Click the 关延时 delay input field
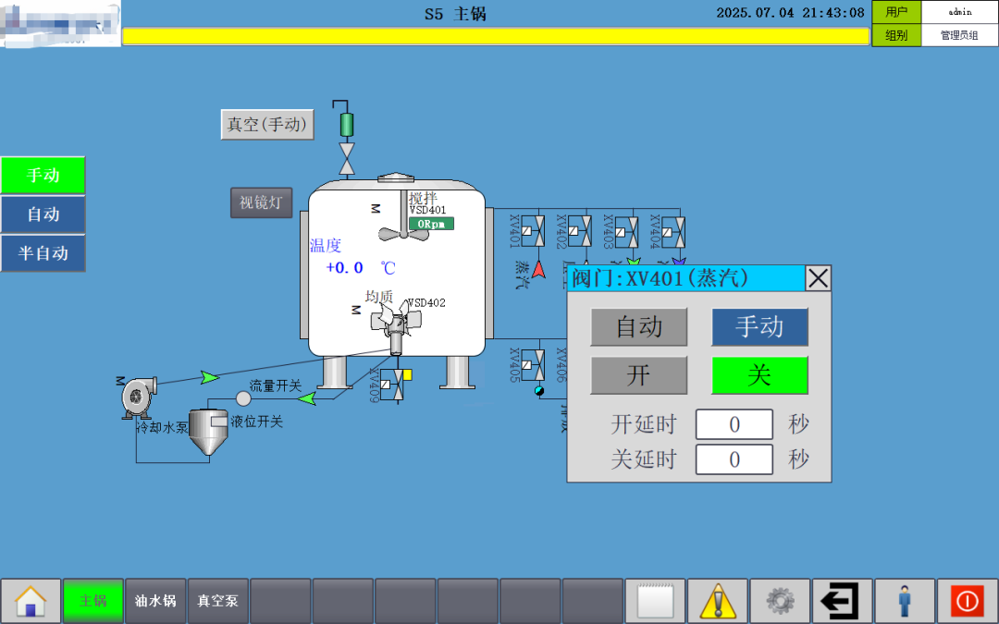Image resolution: width=999 pixels, height=624 pixels. [x=734, y=459]
